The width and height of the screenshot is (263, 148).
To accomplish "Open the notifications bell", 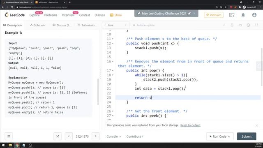I will pos(243,15).
